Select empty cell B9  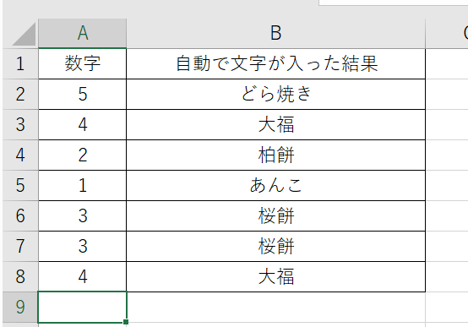point(275,308)
